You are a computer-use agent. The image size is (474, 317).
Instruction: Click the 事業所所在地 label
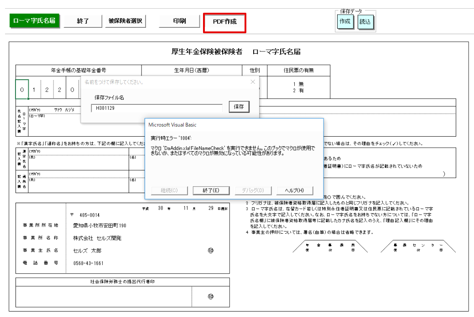point(41,225)
